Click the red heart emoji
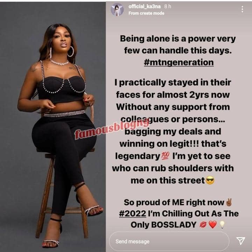The width and height of the screenshot is (252, 252). 213,225
